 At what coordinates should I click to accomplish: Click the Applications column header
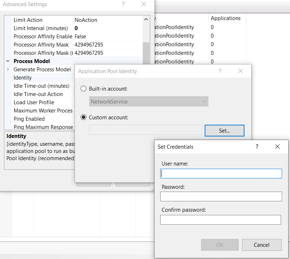pyautogui.click(x=225, y=18)
